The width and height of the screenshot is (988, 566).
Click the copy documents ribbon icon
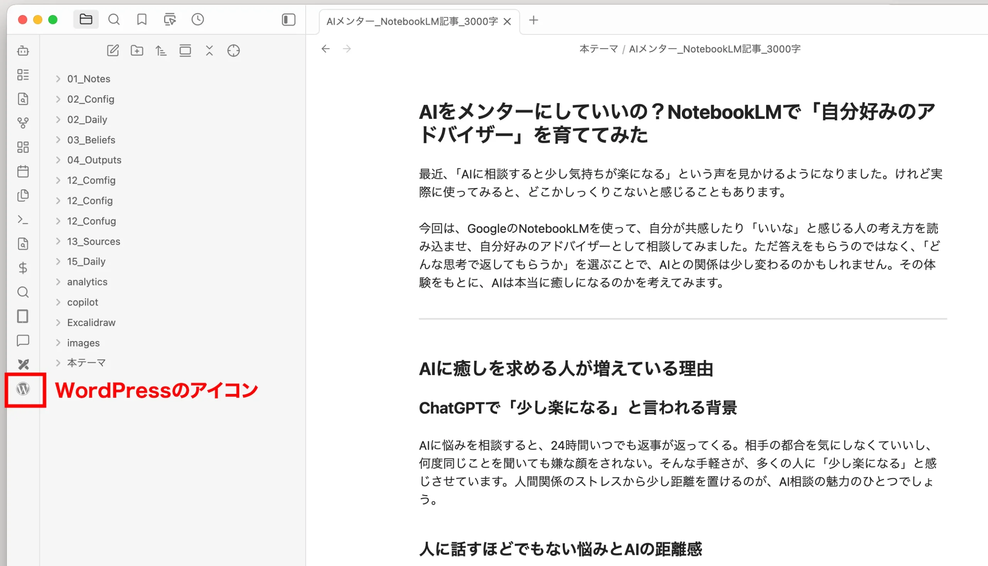click(23, 196)
